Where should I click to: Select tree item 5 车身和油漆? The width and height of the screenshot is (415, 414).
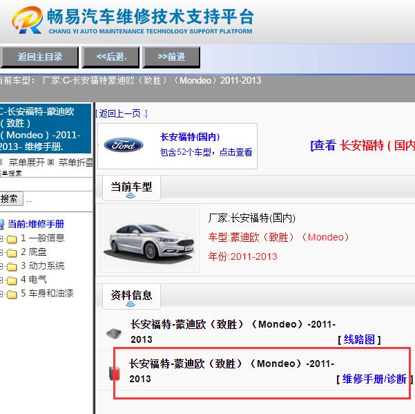coord(47,293)
